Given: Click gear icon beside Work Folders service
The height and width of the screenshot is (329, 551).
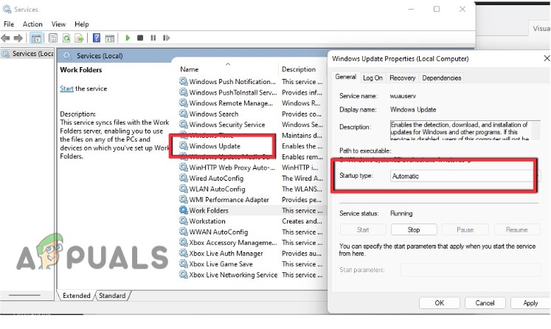Looking at the screenshot, I should click(x=184, y=209).
